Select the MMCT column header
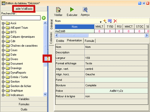 coord(129,27)
